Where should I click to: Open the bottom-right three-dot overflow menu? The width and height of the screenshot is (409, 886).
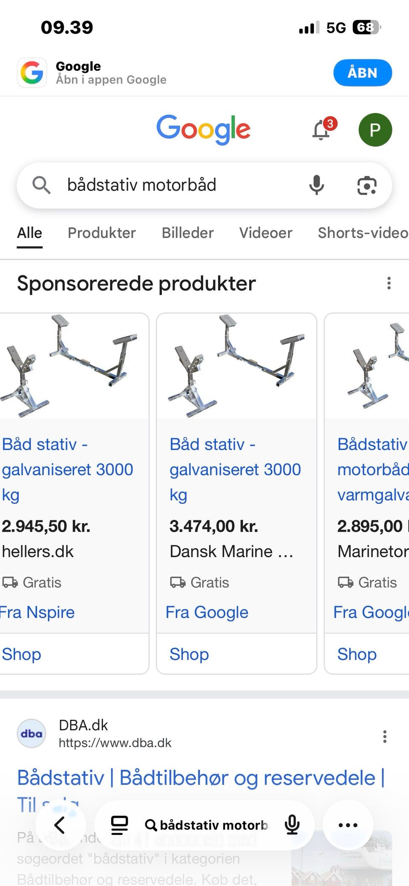point(348,824)
